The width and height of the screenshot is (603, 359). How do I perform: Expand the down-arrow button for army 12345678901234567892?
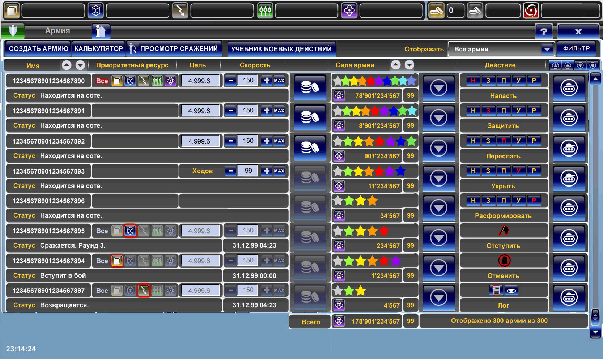438,148
